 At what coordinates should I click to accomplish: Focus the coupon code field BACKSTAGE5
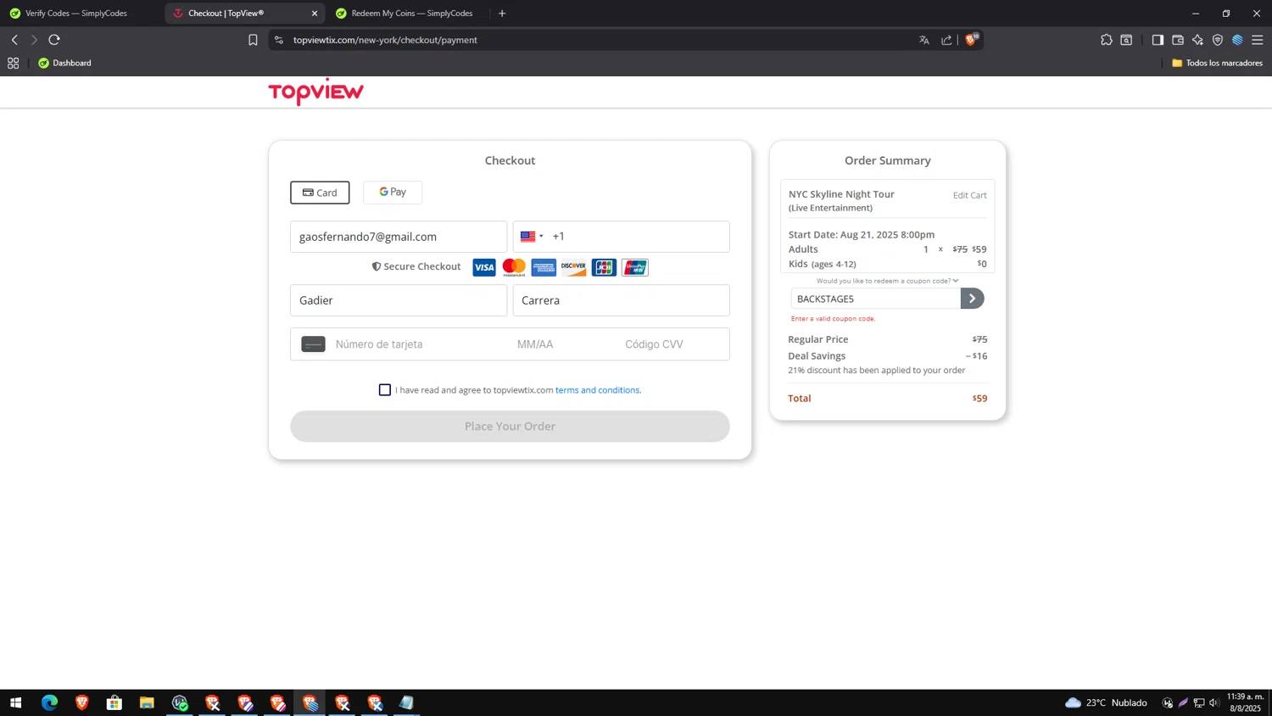[876, 299]
